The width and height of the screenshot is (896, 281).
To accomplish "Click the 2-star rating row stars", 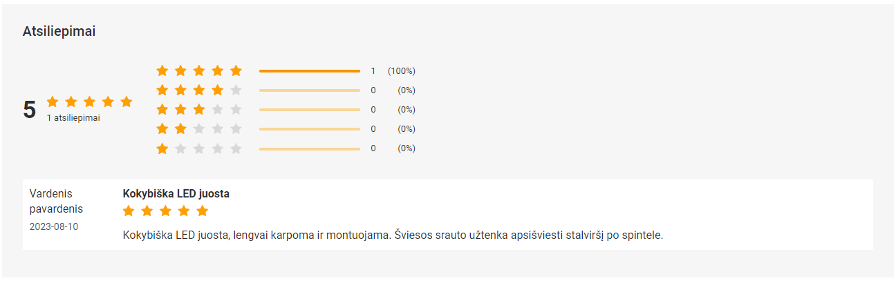I will pyautogui.click(x=199, y=128).
